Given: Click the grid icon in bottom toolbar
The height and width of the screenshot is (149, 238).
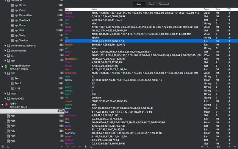Looking at the screenshot, I should pos(79,147).
